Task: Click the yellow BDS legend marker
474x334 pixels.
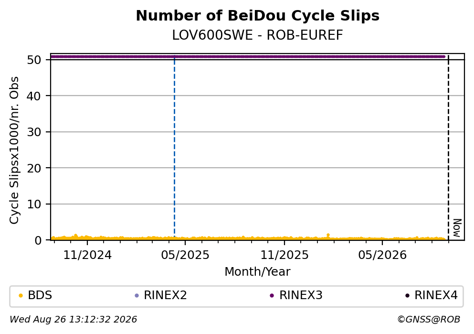Action: [21, 296]
